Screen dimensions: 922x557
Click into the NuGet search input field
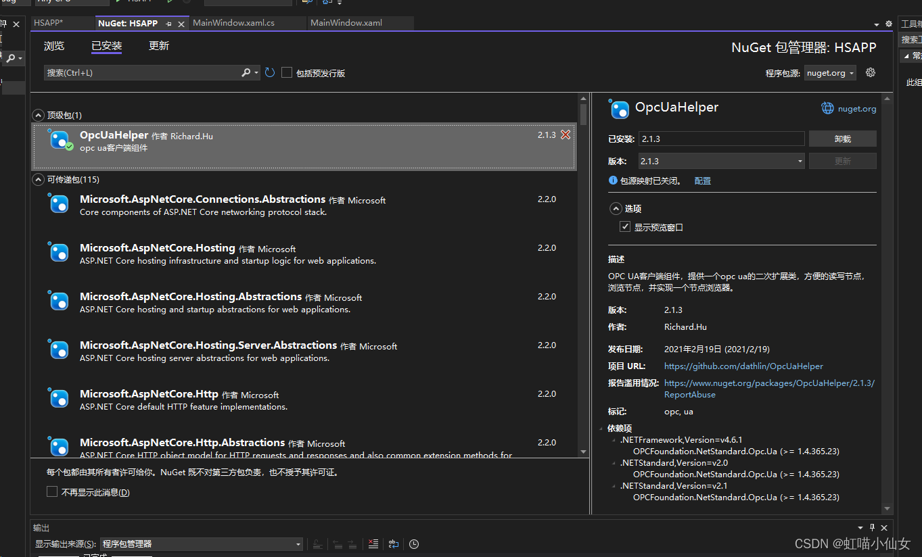coord(143,72)
